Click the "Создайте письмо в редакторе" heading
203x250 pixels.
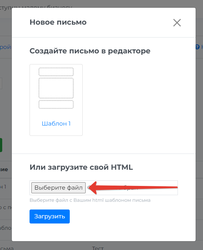coord(90,51)
